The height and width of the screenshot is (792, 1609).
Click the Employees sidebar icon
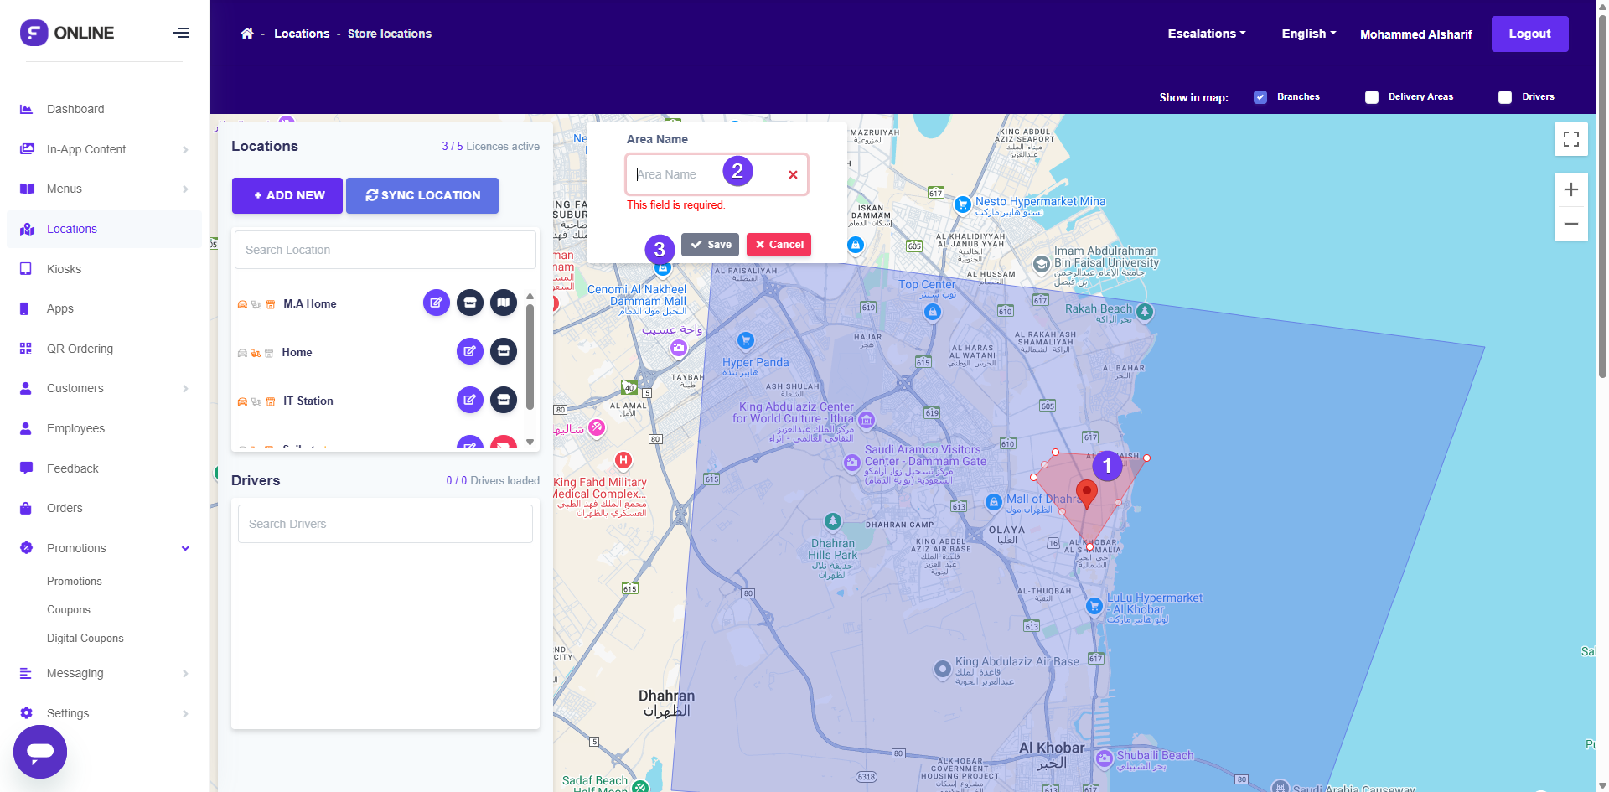[26, 428]
